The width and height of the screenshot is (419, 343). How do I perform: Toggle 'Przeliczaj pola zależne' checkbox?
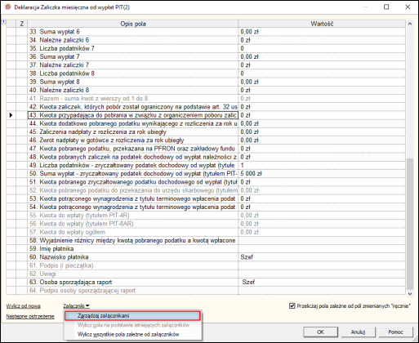[x=292, y=306]
